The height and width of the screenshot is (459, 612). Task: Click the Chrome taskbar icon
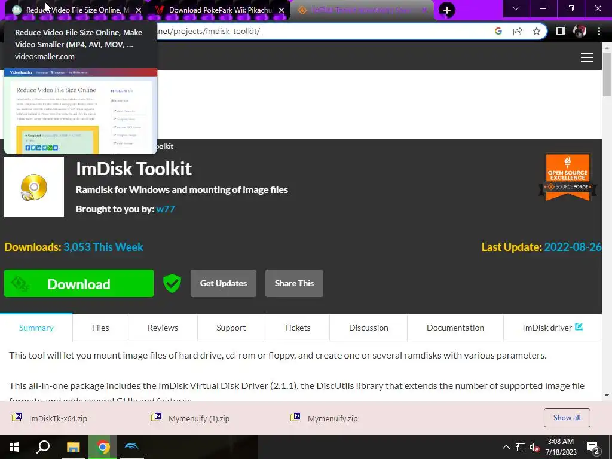point(103,447)
